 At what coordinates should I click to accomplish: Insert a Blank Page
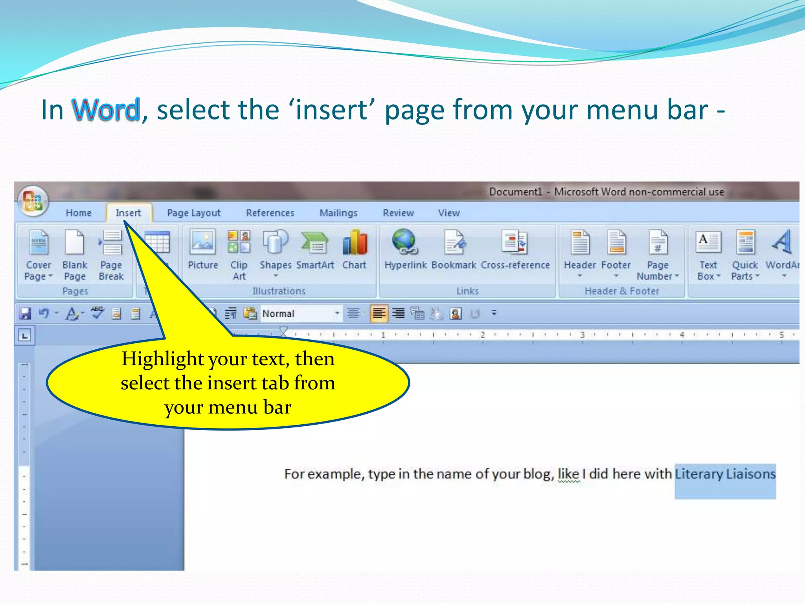coord(75,255)
